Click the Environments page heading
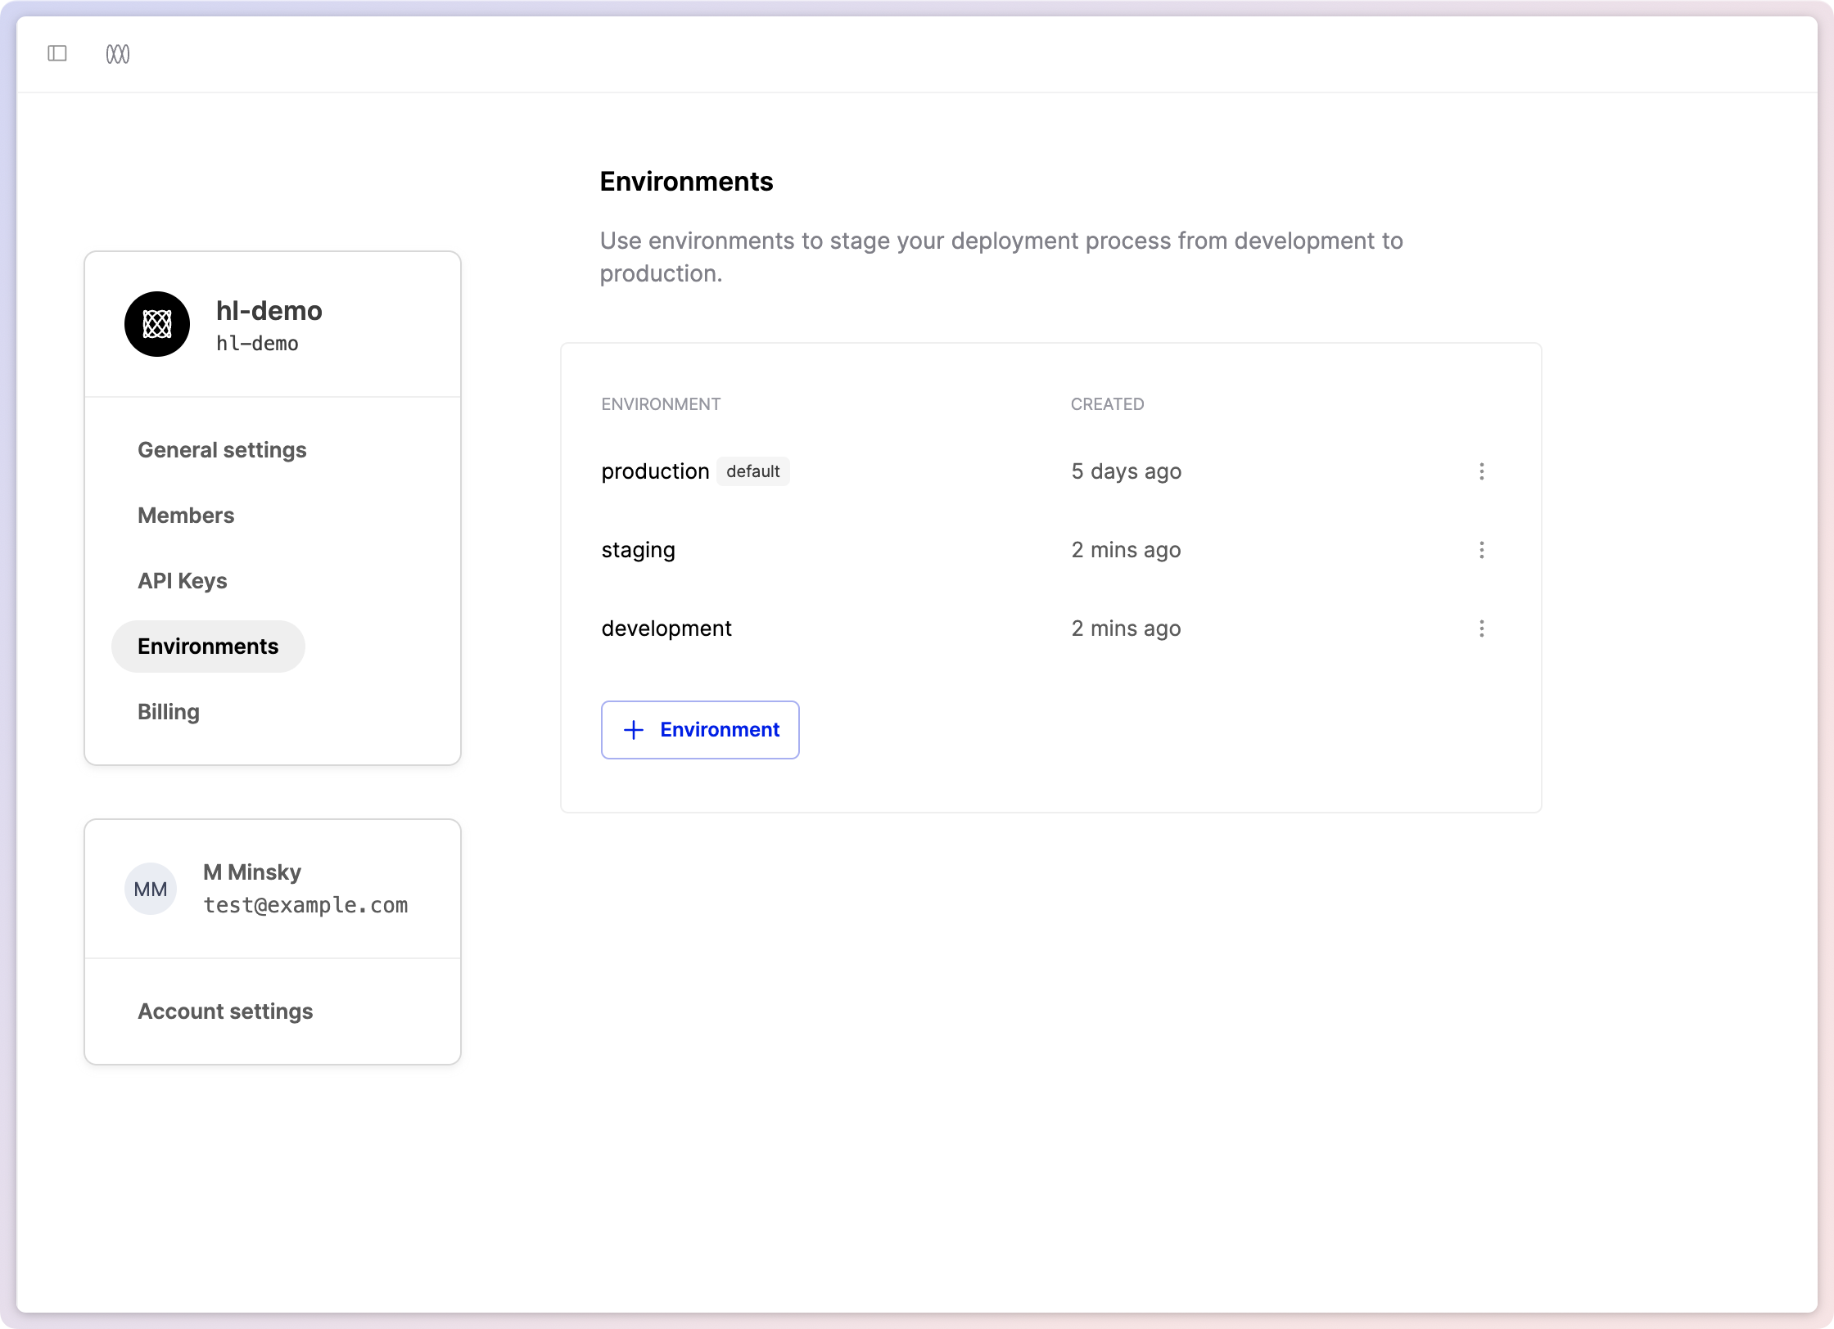The width and height of the screenshot is (1834, 1329). [686, 182]
